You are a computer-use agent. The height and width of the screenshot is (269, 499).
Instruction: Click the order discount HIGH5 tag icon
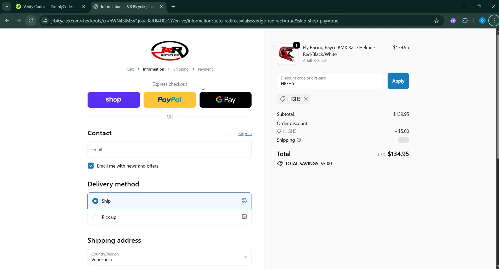pos(279,131)
